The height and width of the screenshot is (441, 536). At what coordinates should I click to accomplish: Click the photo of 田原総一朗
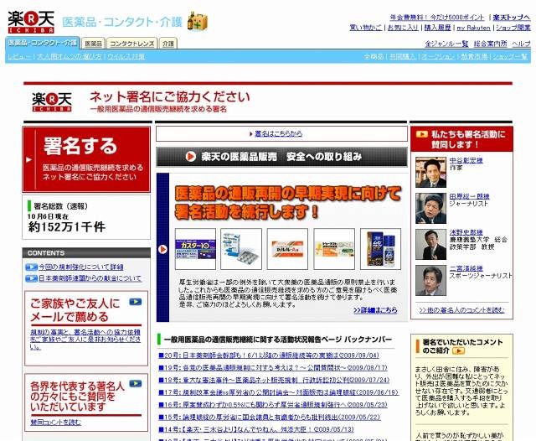pyautogui.click(x=430, y=209)
